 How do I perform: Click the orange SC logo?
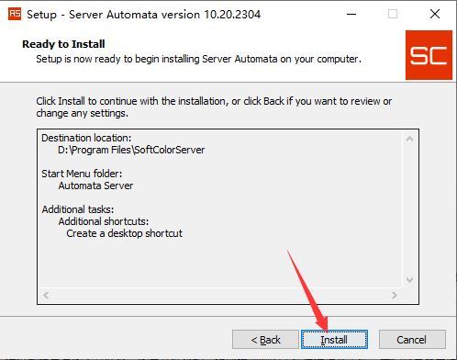click(429, 55)
